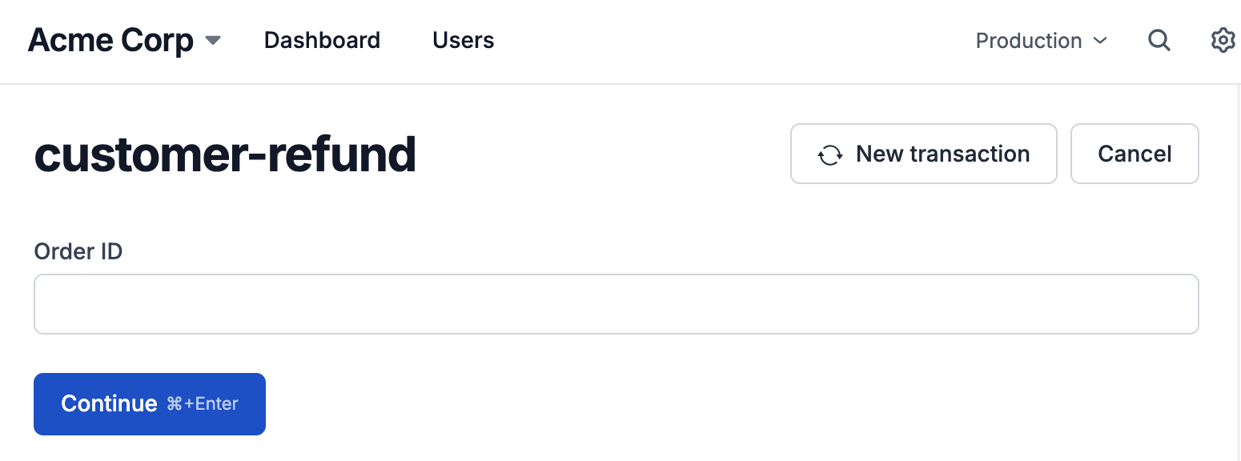Focus the Order ID input field
Viewport: 1241px width, 461px height.
616,303
